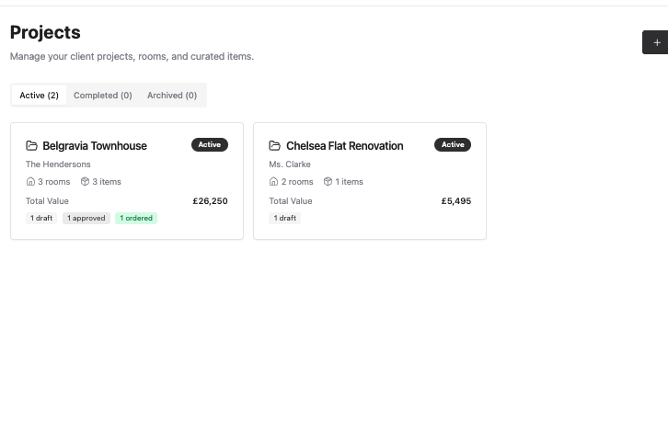Show the Archived (0) tab
Viewport: 668px width, 442px height.
point(172,96)
